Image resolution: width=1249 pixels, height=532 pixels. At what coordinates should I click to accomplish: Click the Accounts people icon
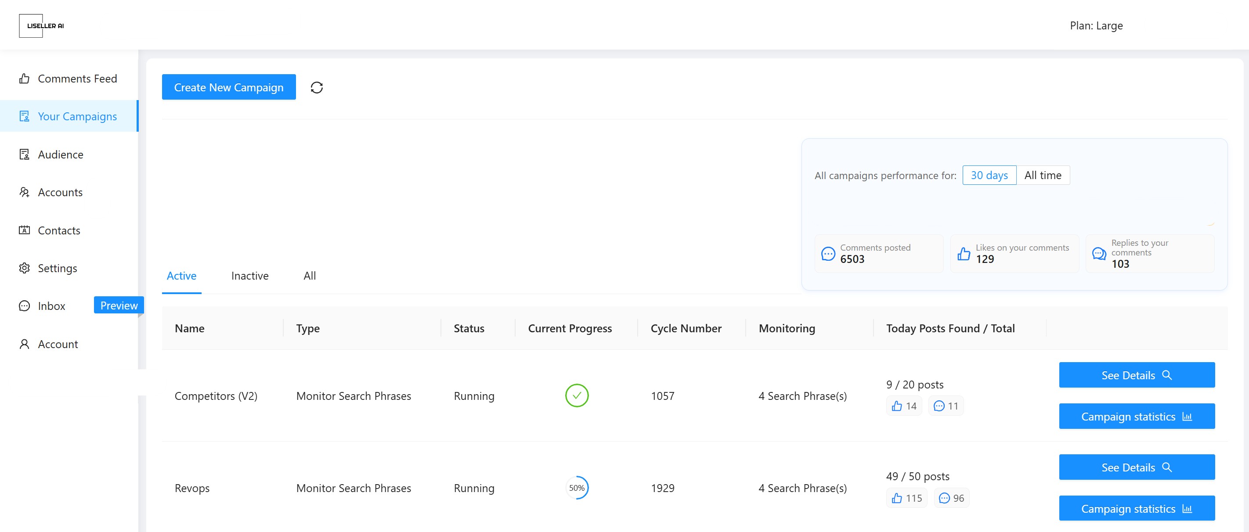coord(24,192)
